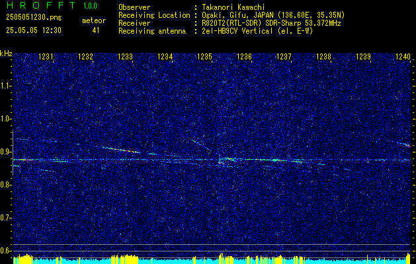The width and height of the screenshot is (416, 264).
Task: Click the HROFFT title text
Action: [x=41, y=5]
